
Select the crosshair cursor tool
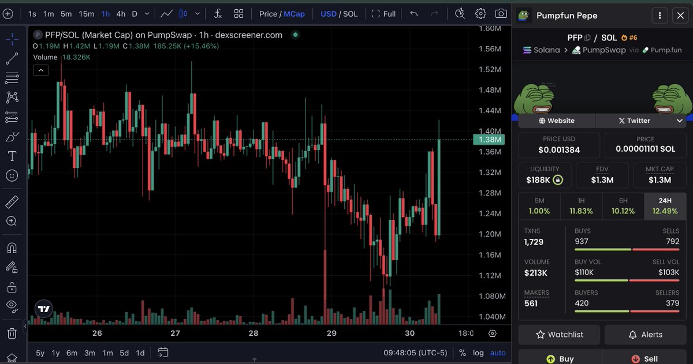(12, 39)
